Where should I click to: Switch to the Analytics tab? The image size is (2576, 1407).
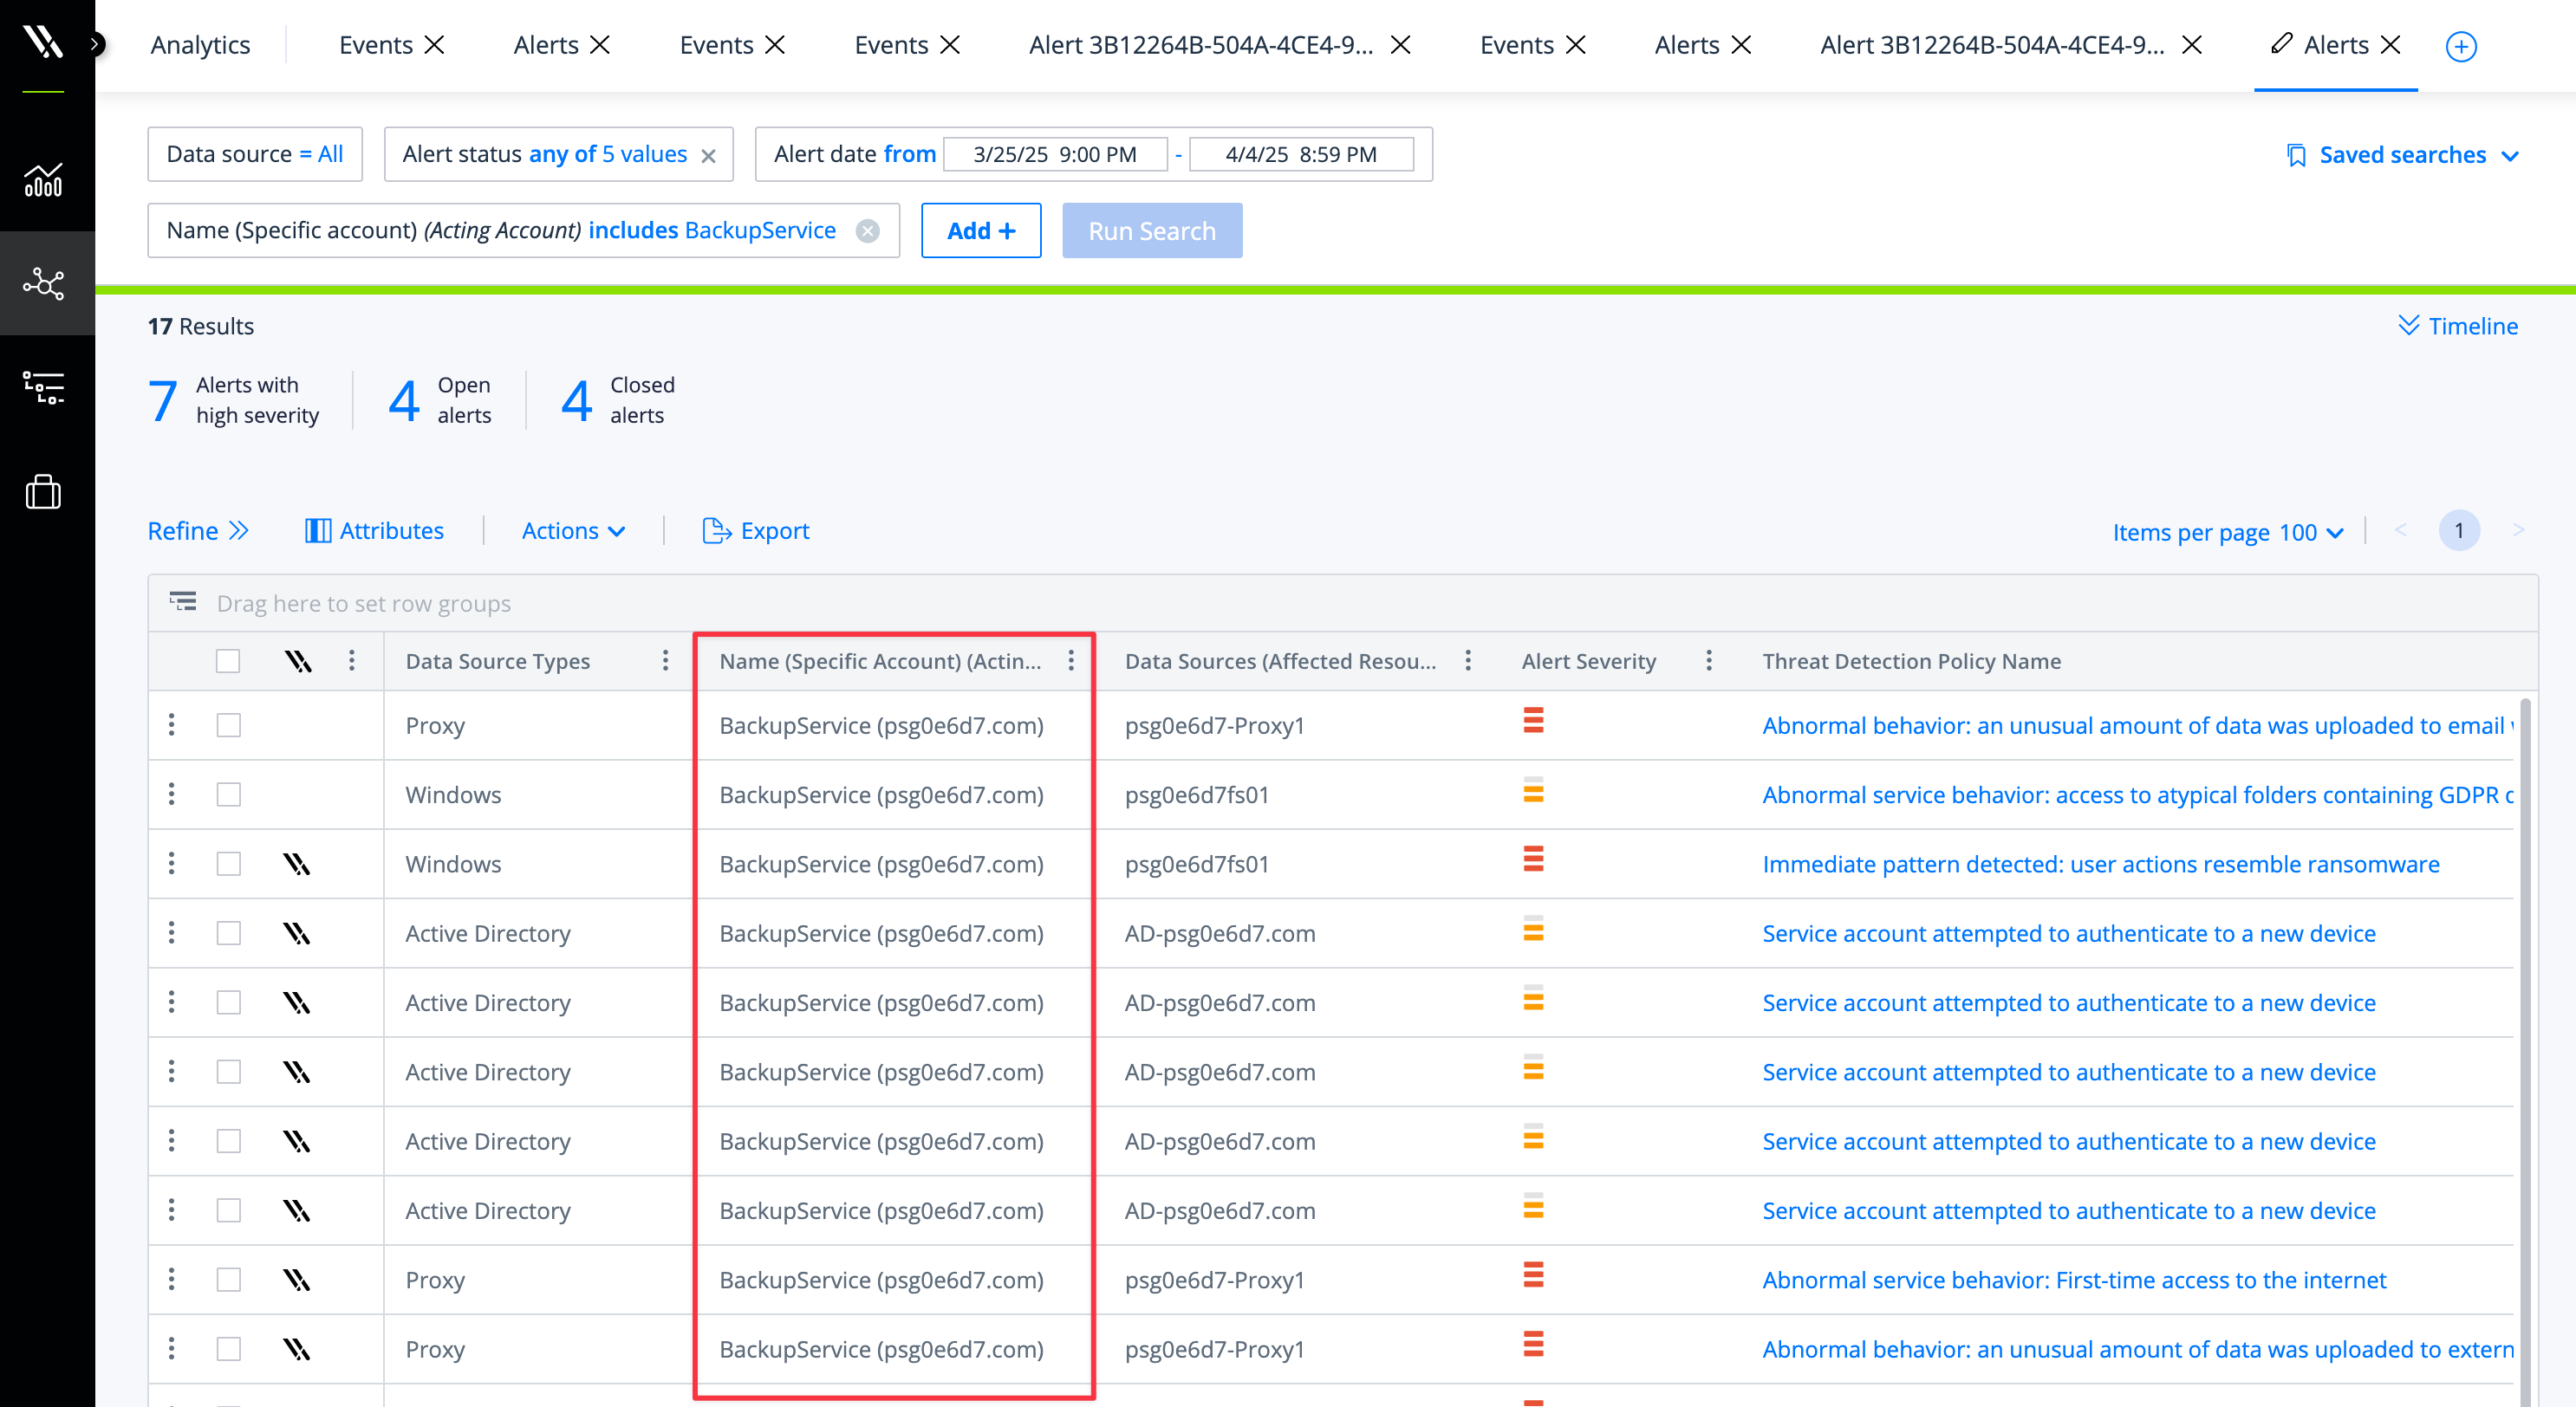click(200, 44)
